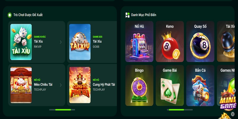
Task: Click the popular categories carousel progress bar
Action: [180, 109]
